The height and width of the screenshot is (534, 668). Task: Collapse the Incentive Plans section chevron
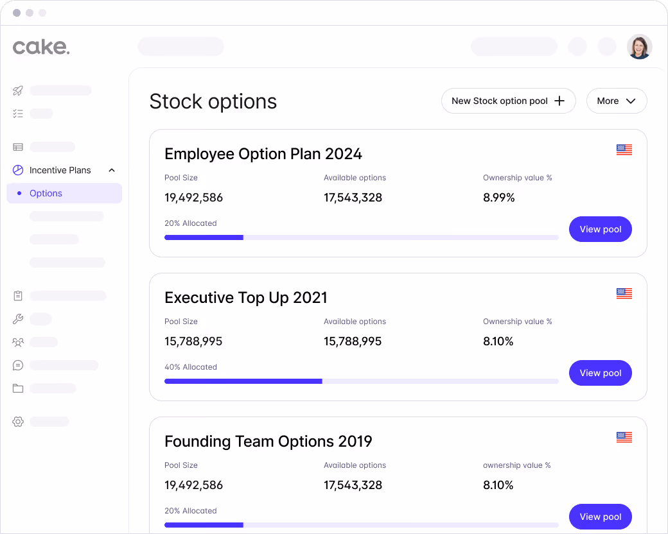[112, 170]
